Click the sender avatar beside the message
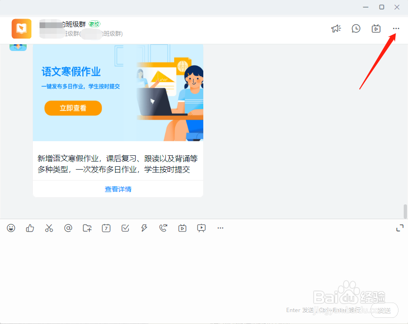The width and height of the screenshot is (408, 324). pyautogui.click(x=18, y=47)
